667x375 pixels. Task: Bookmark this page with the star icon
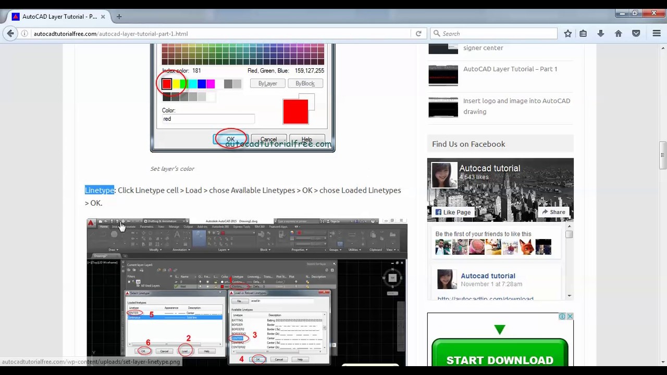(568, 33)
